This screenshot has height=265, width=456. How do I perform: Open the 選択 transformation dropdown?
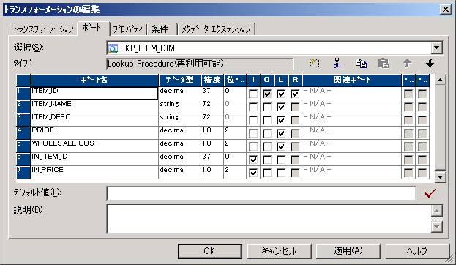click(436, 48)
